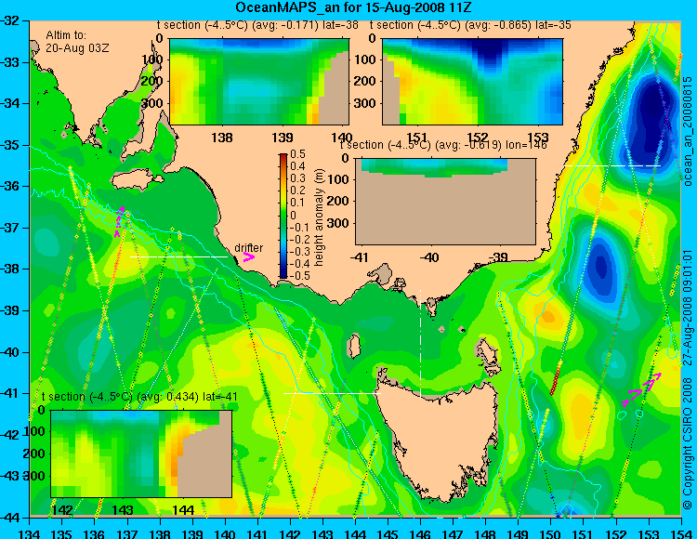Select the title 'OceanMAPS_an for 15-Aug-2008 11Z'

353,7
